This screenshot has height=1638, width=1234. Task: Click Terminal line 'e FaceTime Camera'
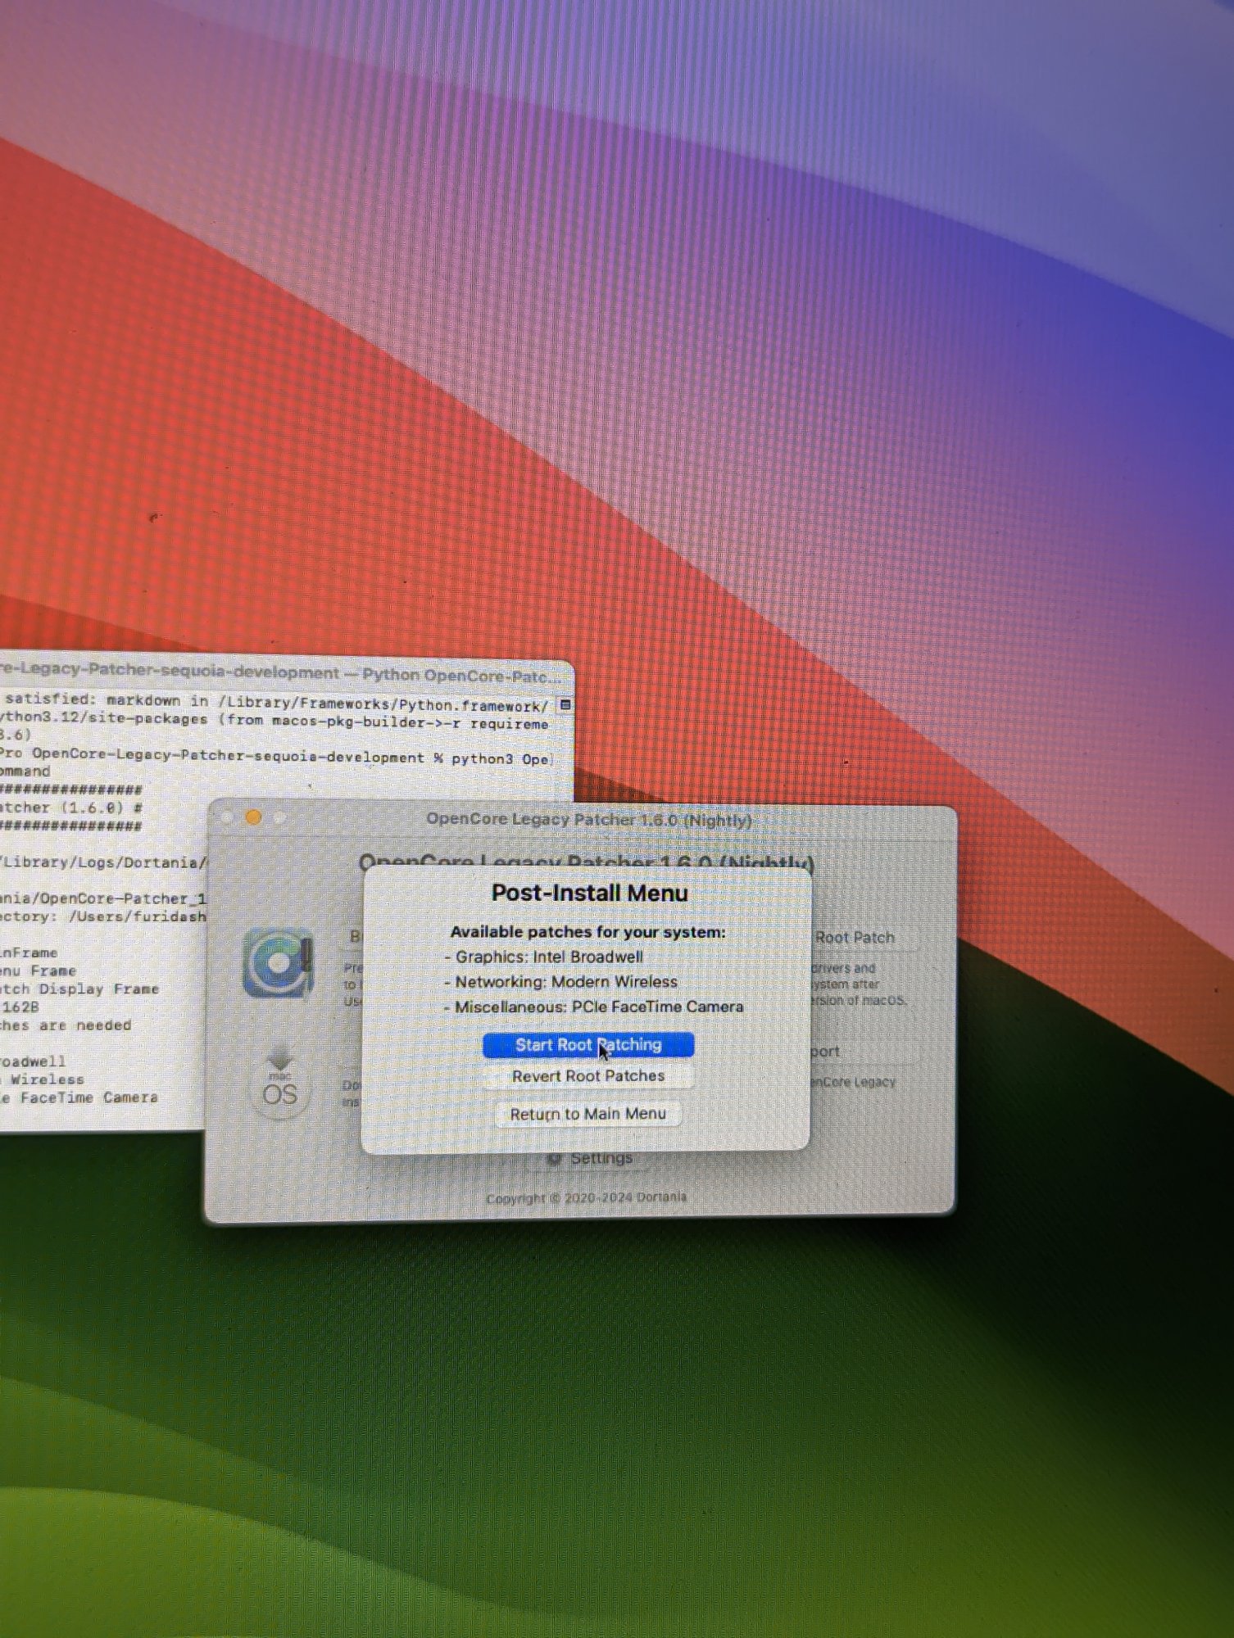(x=79, y=1097)
